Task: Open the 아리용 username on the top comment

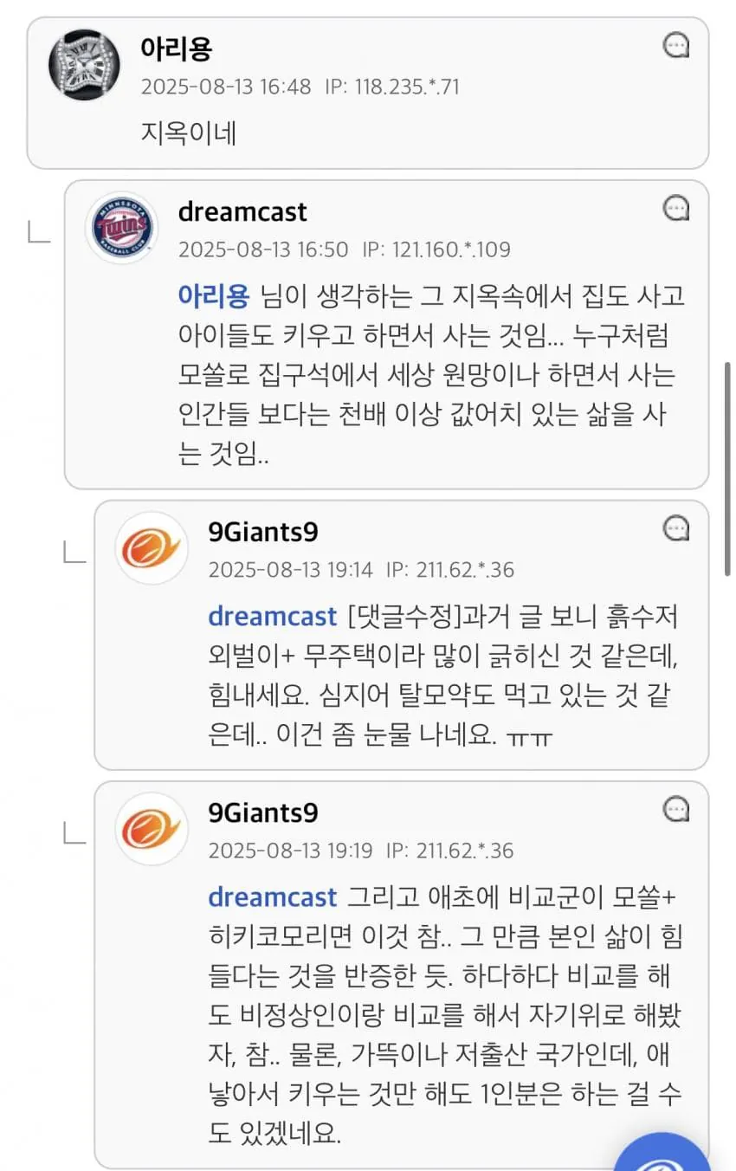Action: 176,48
